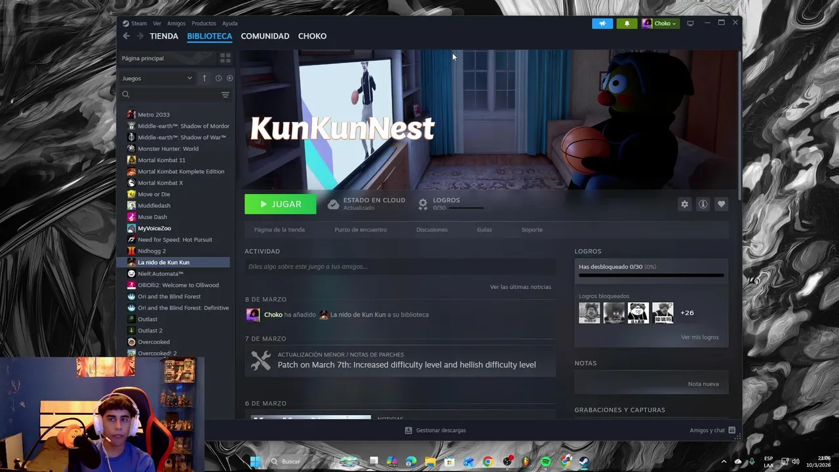Open the Ayuda menu

[x=230, y=24]
